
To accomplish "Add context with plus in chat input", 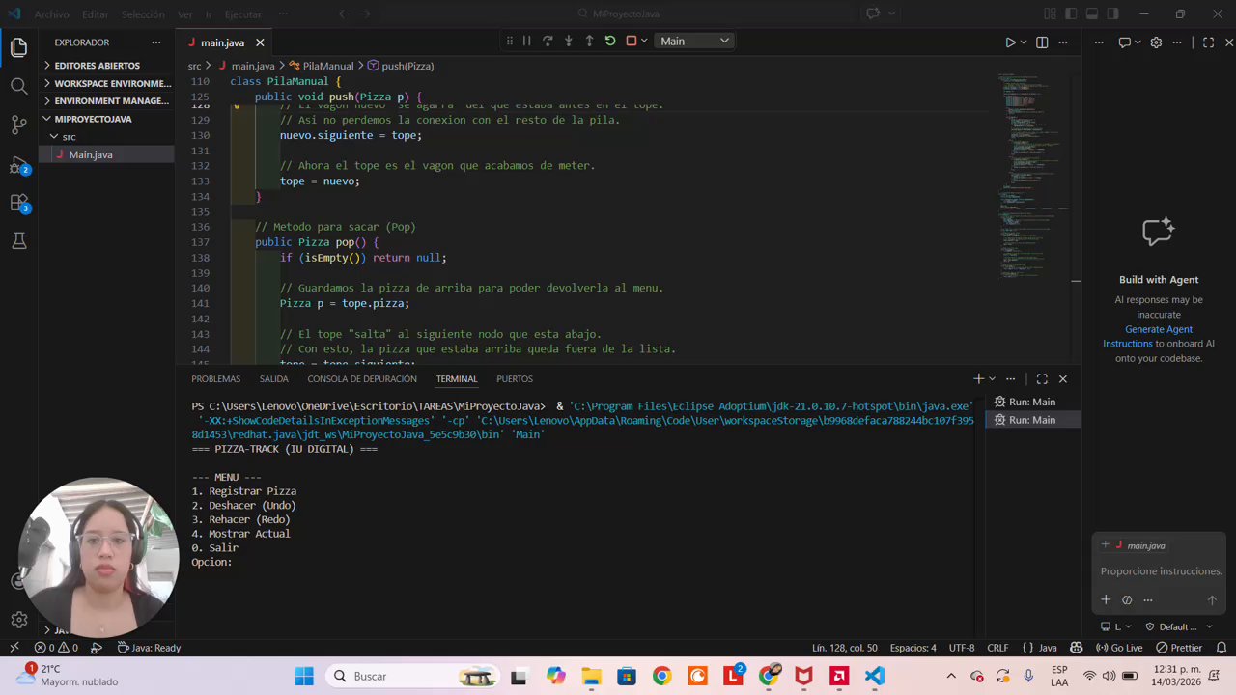I will coord(1106,599).
